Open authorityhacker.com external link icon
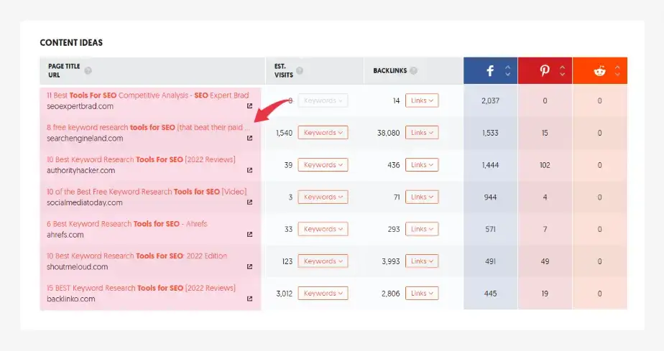Image resolution: width=664 pixels, height=351 pixels. [x=249, y=171]
